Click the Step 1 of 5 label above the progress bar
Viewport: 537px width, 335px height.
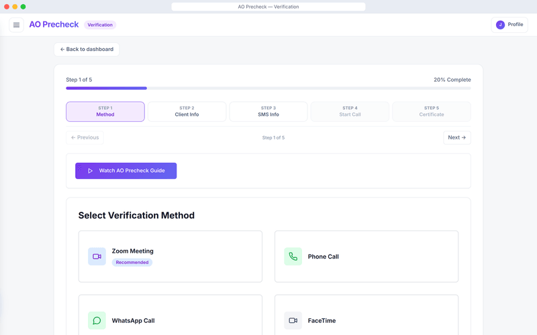[x=79, y=80]
